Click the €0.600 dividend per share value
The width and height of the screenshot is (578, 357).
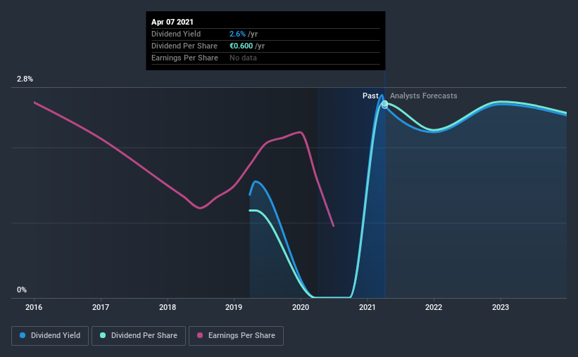point(241,46)
